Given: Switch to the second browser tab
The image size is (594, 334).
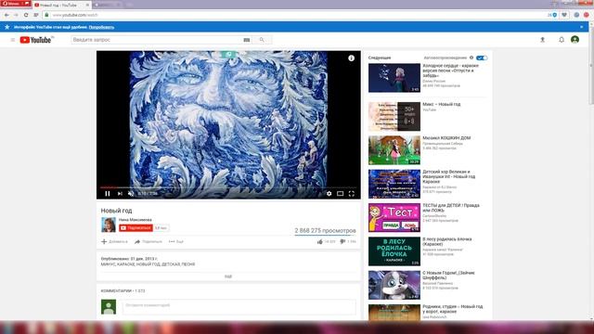Looking at the screenshot, I should pos(108,5).
